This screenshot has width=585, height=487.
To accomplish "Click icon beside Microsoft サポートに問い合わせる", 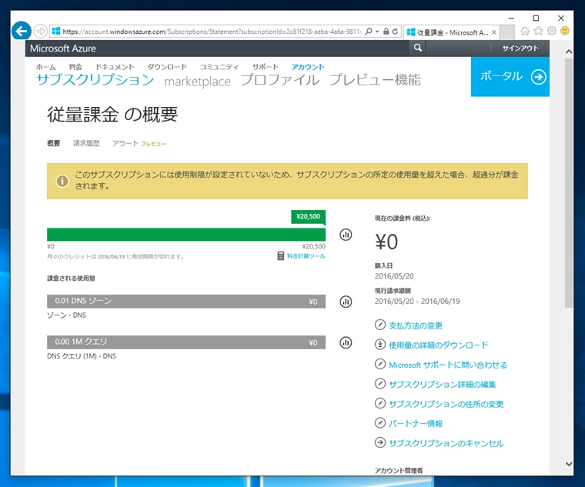I will point(379,364).
